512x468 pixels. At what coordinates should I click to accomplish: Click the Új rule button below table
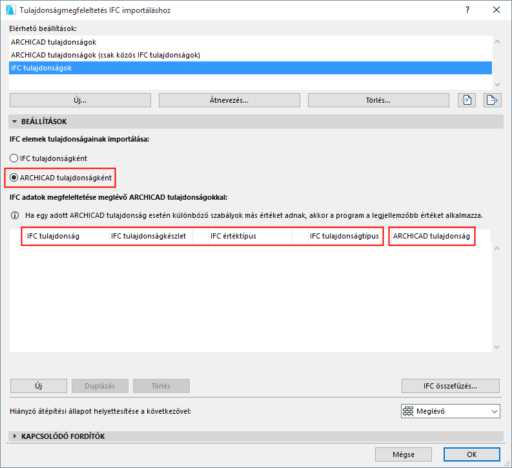coord(39,386)
